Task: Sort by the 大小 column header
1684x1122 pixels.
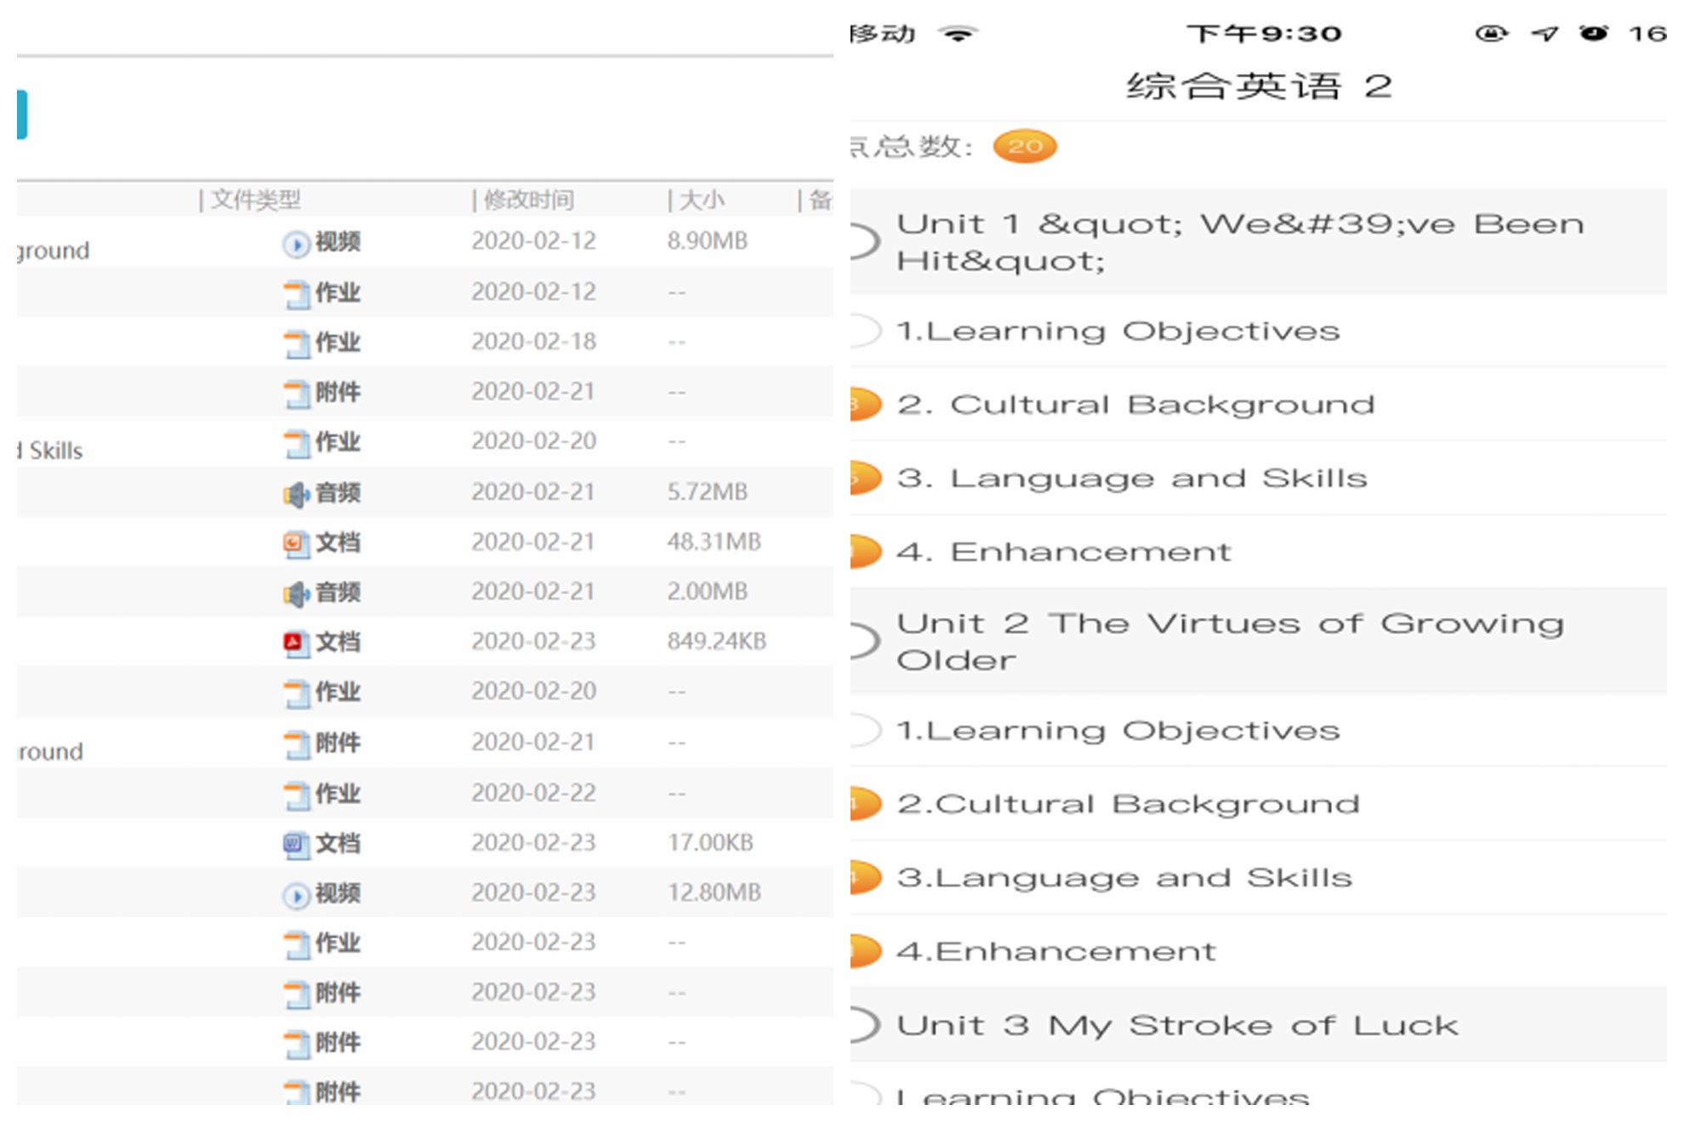Action: pos(701,201)
